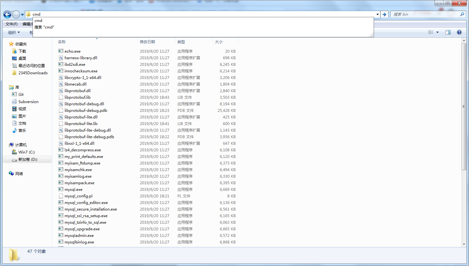Screen dimensions: 469x266
Task: Open Help with the question mark icon
Action: pyautogui.click(x=459, y=32)
